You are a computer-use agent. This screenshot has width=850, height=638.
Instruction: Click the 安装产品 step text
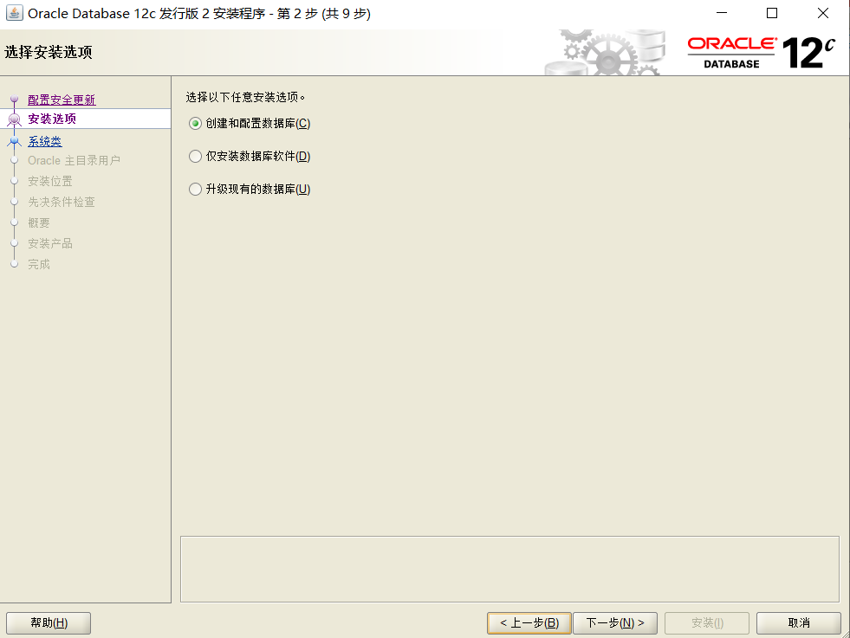pos(50,243)
